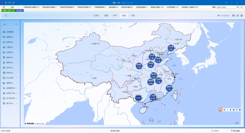
Task: Click the 采购中心 shopping cart icon
Action: pyautogui.click(x=4, y=42)
